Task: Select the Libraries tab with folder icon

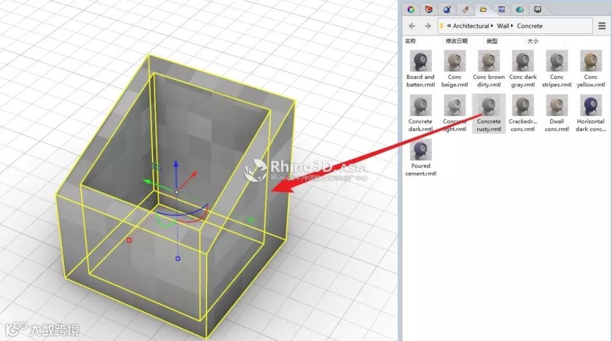Action: click(483, 10)
